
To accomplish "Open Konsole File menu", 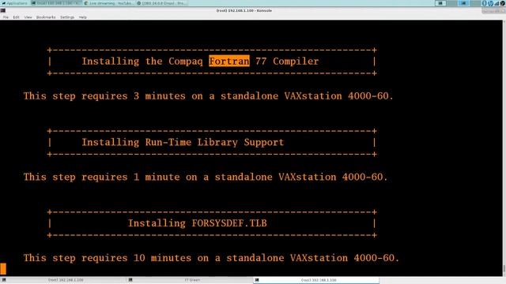I will pyautogui.click(x=6, y=17).
